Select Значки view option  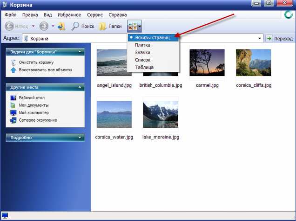153,52
